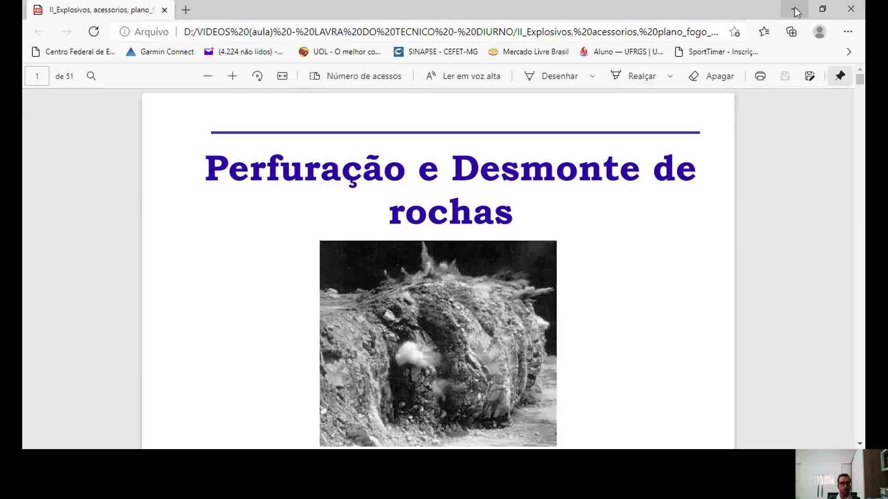Minimize the browser window
Viewport: 888px width, 499px height.
pyautogui.click(x=795, y=9)
